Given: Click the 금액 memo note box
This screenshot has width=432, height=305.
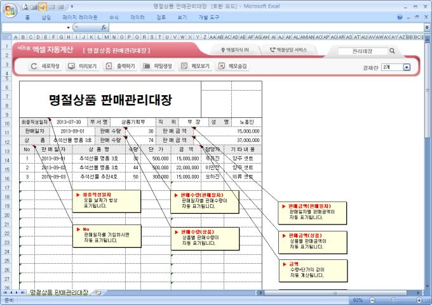Looking at the screenshot, I should tap(313, 271).
